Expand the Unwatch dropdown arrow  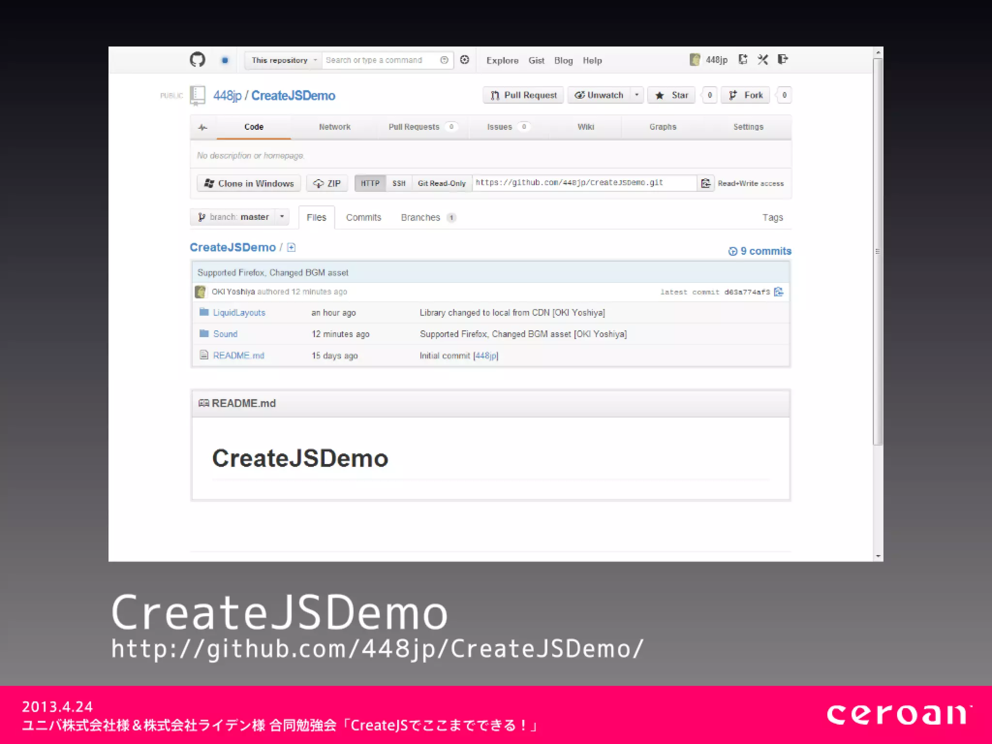(637, 95)
